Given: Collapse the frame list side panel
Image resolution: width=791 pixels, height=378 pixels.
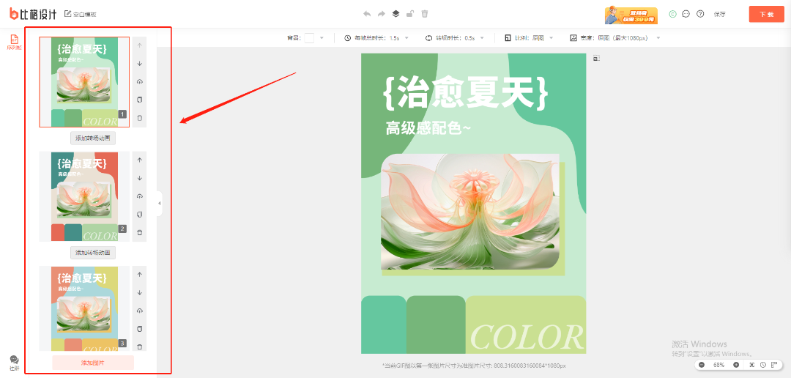Looking at the screenshot, I should pyautogui.click(x=160, y=203).
